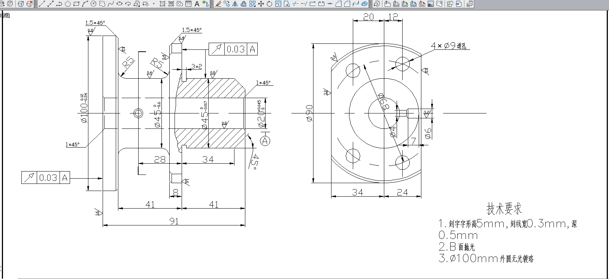This screenshot has width=609, height=279.
Task: Choose the Circle tool
Action: (94, 4)
